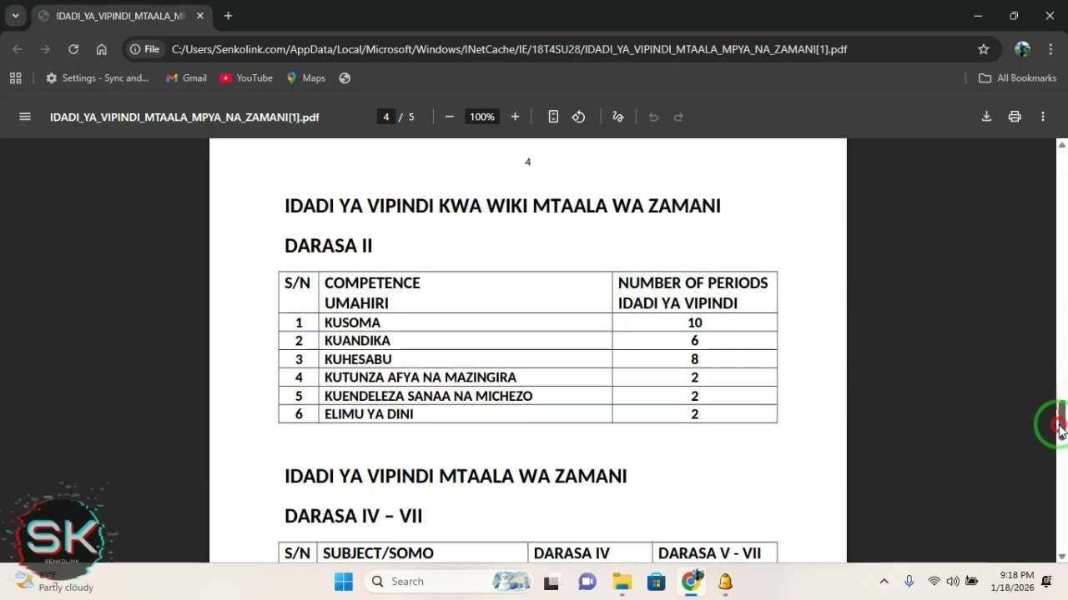Viewport: 1068px width, 600px height.
Task: Open the Maps bookmark
Action: (305, 77)
